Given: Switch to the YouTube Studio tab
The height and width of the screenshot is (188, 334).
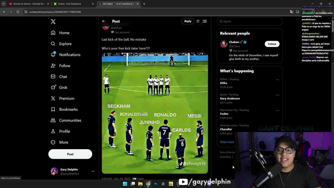Looking at the screenshot, I should tap(29, 4).
